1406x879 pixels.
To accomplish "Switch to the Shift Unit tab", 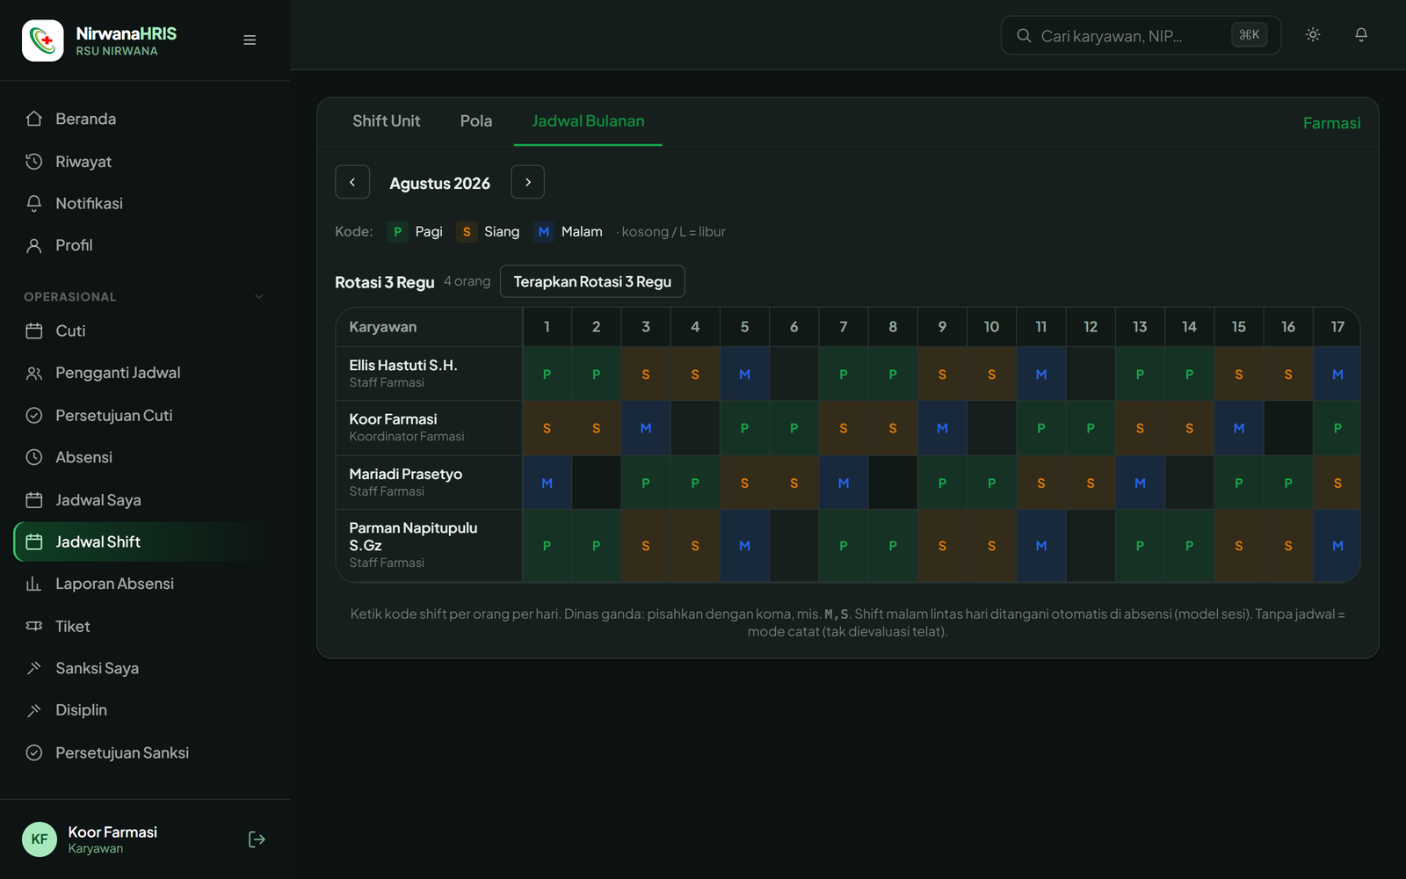I will (387, 121).
